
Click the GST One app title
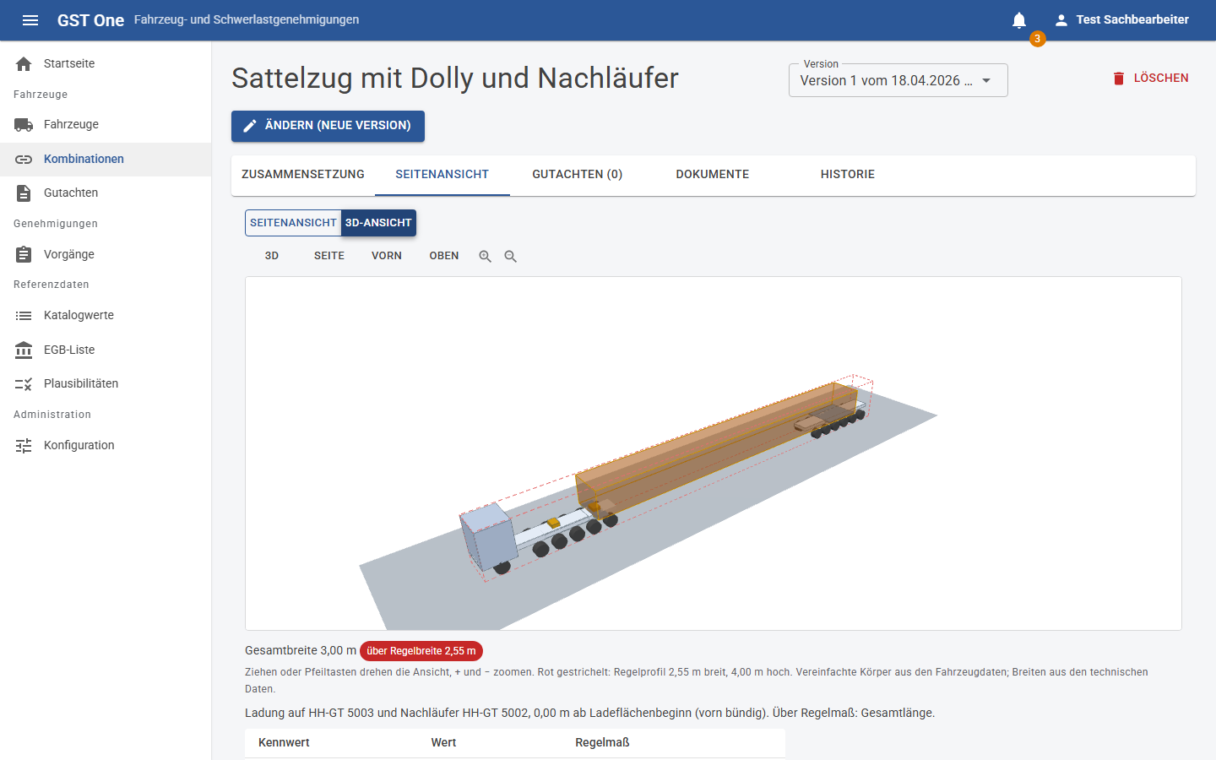click(90, 20)
